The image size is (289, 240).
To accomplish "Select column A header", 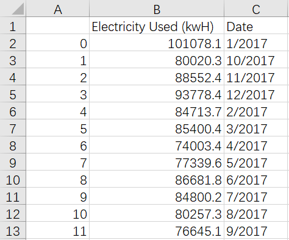I will [x=58, y=8].
